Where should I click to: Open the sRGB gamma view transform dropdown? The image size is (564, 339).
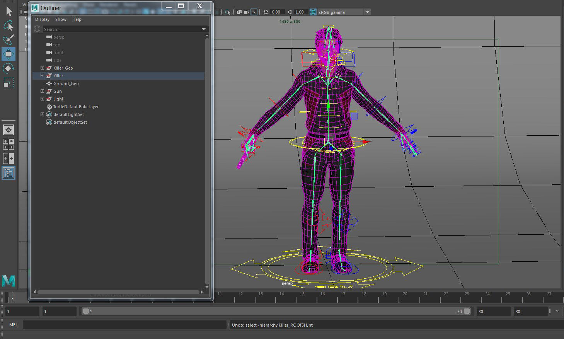(x=367, y=12)
